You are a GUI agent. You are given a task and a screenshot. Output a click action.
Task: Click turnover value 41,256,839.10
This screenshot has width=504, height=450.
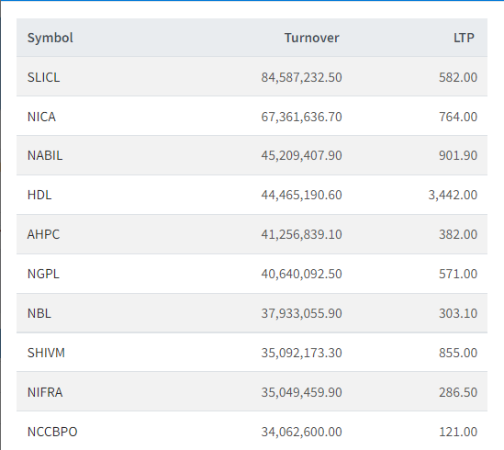(301, 234)
